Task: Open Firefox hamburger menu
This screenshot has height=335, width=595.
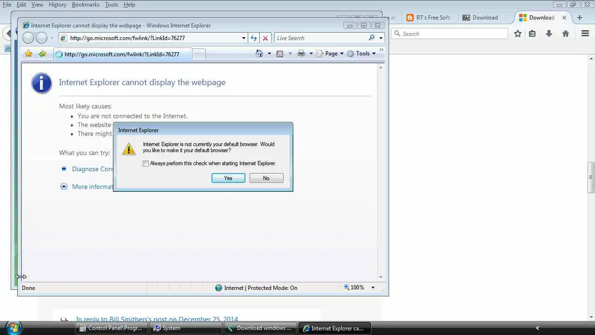Action: (586, 33)
